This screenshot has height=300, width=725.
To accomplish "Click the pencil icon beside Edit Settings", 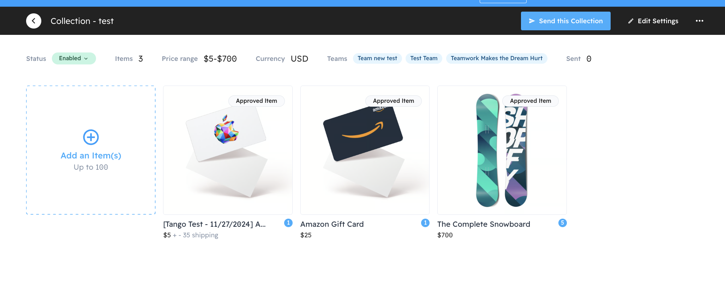I will 631,21.
